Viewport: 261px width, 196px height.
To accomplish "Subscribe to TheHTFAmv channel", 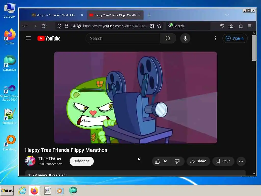I will (82, 161).
